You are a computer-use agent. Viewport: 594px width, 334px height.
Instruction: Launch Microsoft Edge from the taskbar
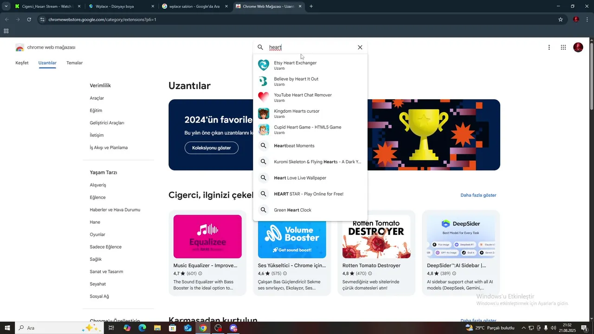pyautogui.click(x=142, y=328)
